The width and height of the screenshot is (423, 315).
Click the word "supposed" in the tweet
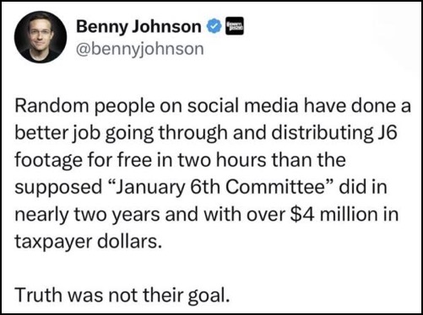pyautogui.click(x=58, y=189)
